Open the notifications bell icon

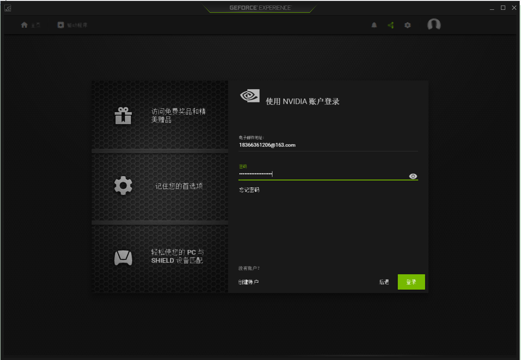374,25
